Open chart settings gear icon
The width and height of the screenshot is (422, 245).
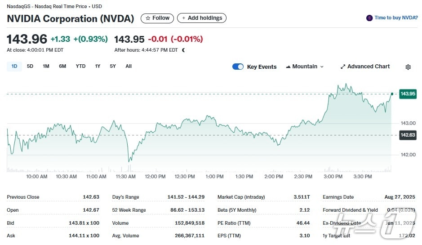click(408, 67)
